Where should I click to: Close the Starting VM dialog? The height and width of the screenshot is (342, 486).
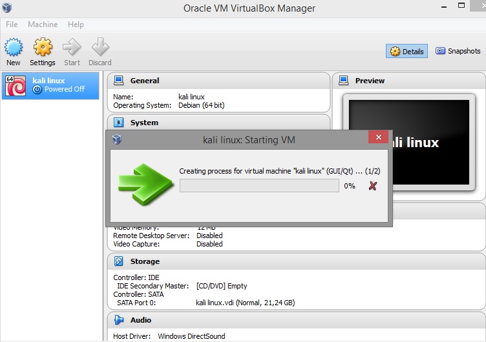[379, 137]
